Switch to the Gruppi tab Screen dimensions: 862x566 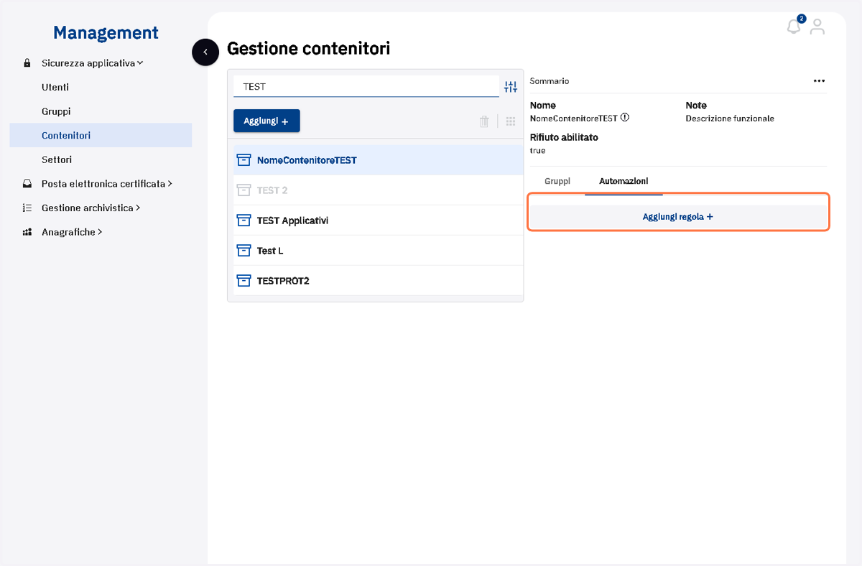point(557,181)
